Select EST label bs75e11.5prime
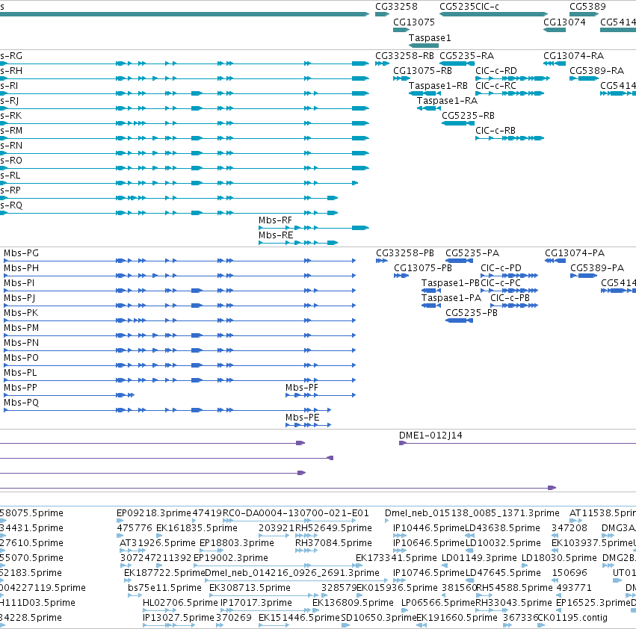This screenshot has height=629, width=636. click(164, 588)
